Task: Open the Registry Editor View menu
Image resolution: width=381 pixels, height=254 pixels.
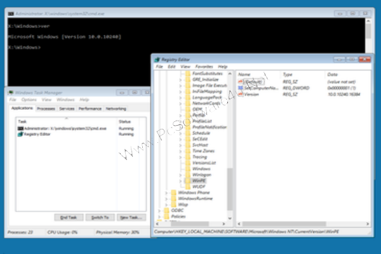Action: point(185,67)
